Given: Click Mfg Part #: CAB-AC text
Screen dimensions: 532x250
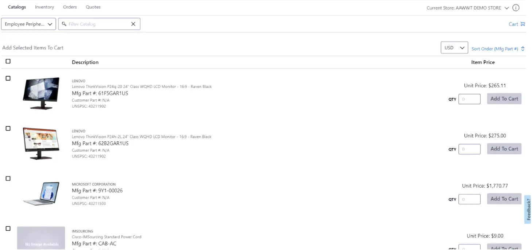Looking at the screenshot, I should click(94, 243).
